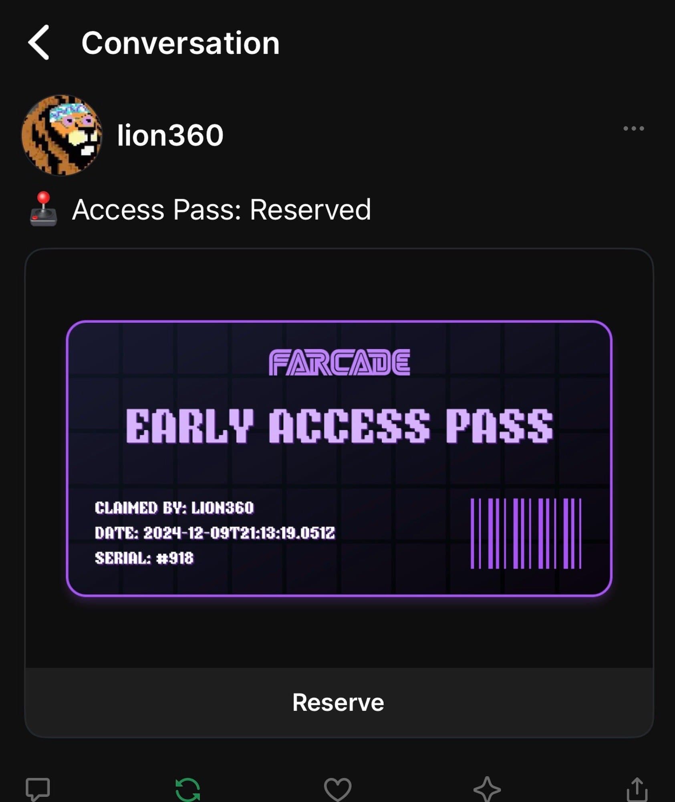
Task: Select the "Access Pass: Reserved" post text
Action: 222,209
